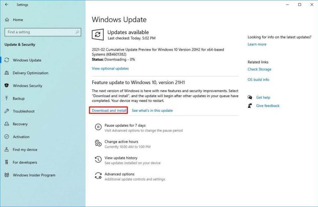318x207 pixels.
Task: Open View update history
Action: click(x=121, y=158)
